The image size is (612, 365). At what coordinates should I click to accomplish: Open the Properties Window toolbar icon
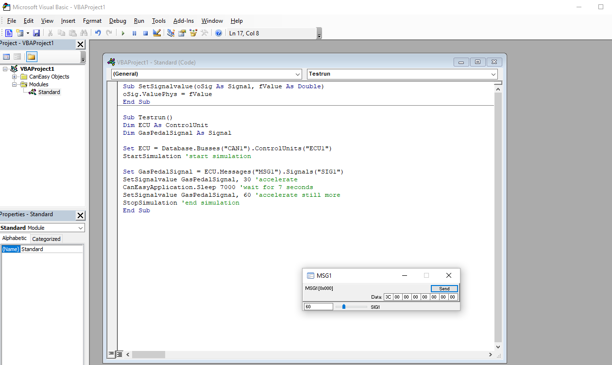pos(182,33)
